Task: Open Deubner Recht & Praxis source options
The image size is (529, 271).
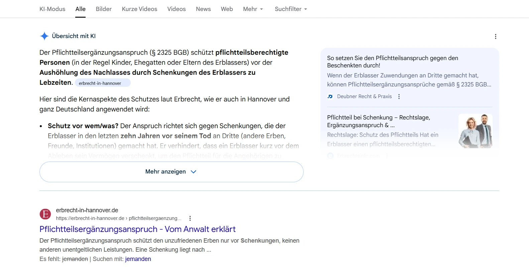Action: [399, 96]
